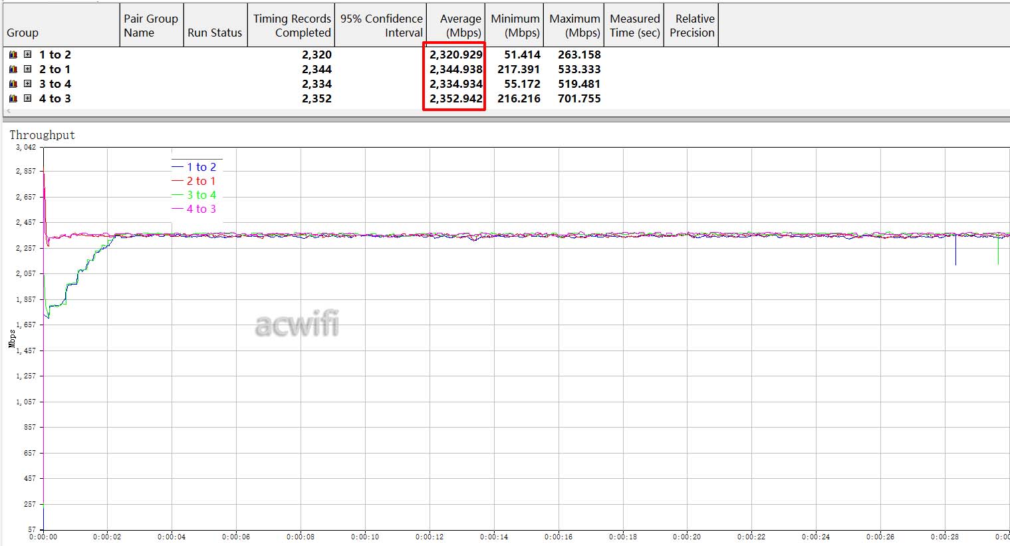Click the group icon for row 3 to 4
Image resolution: width=1010 pixels, height=546 pixels.
13,84
